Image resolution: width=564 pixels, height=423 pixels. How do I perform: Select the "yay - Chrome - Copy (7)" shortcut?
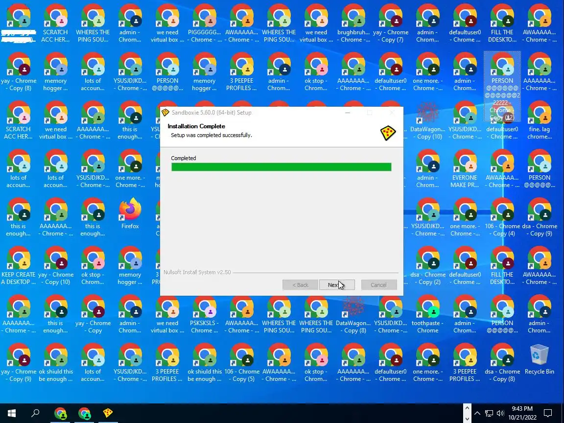391,23
